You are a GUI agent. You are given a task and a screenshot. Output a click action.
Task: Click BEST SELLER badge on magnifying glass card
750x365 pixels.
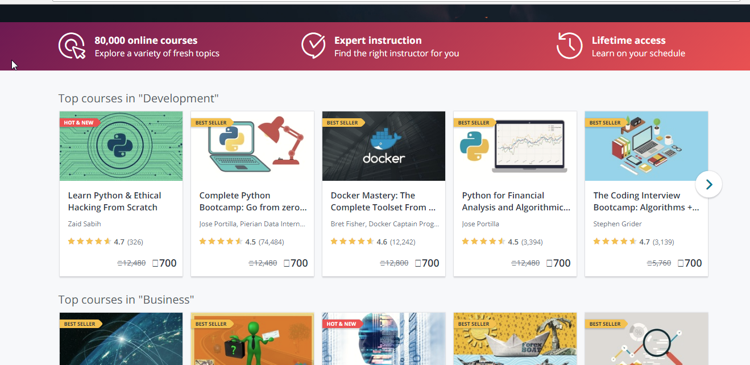(606, 324)
